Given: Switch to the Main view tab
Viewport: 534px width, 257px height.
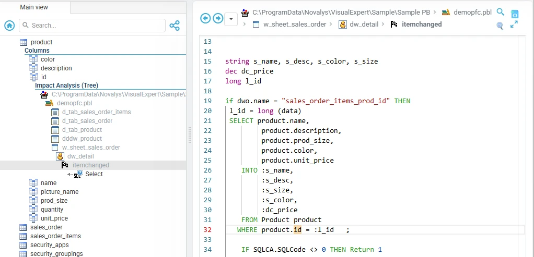Looking at the screenshot, I should coord(34,7).
